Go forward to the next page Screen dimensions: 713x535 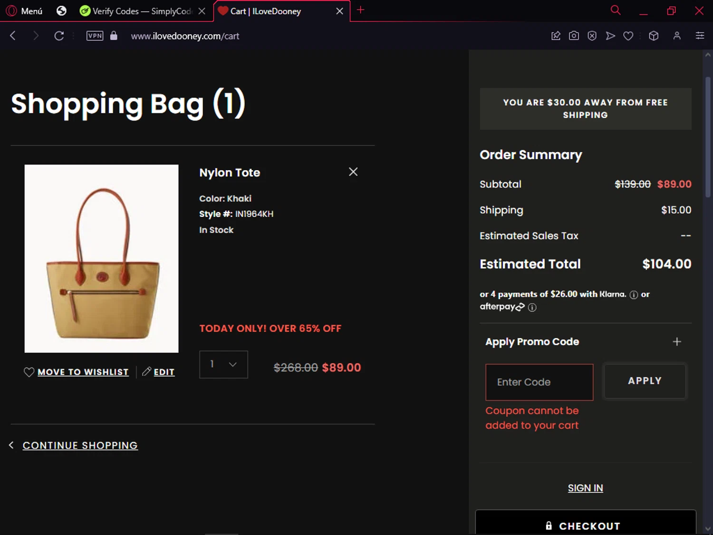36,36
